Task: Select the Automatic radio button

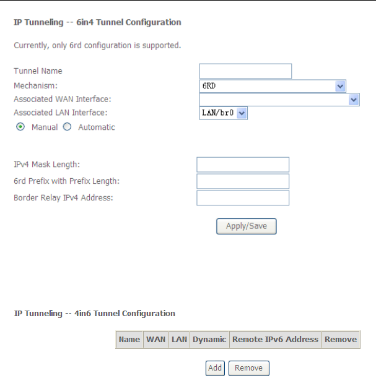Action: pyautogui.click(x=68, y=127)
